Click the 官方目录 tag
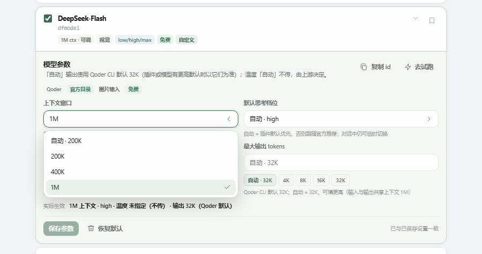Image resolution: width=482 pixels, height=254 pixels. 80,89
